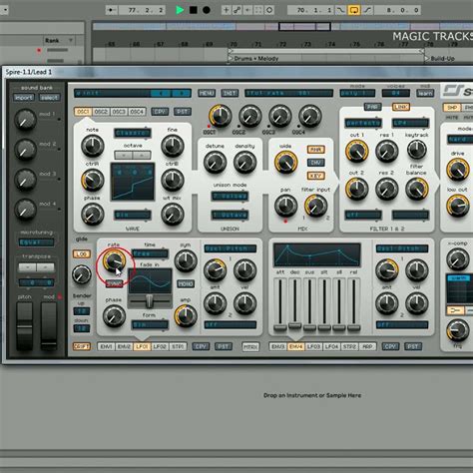Click the re-enable automation icon
This screenshot has height=473, width=473.
(247, 10)
